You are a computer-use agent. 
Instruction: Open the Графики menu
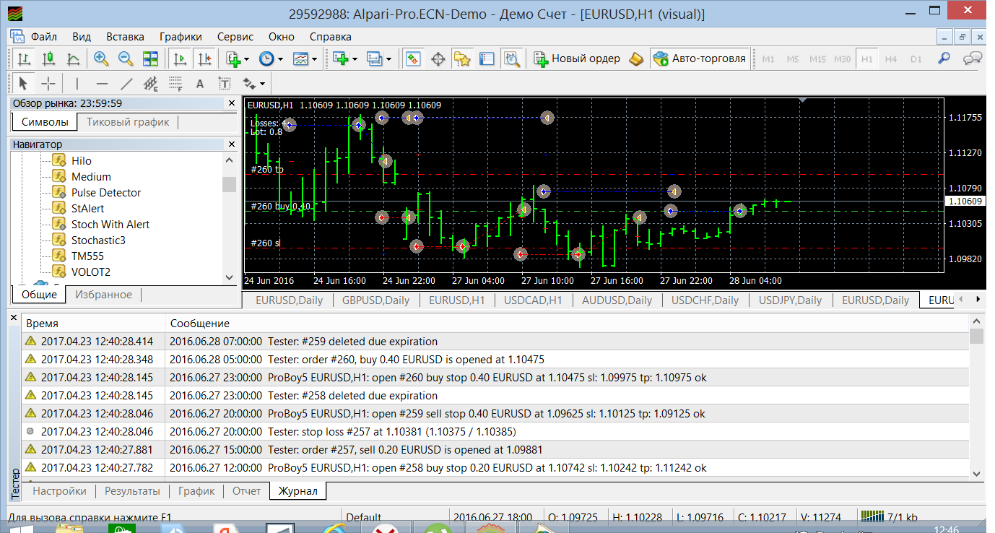[181, 36]
